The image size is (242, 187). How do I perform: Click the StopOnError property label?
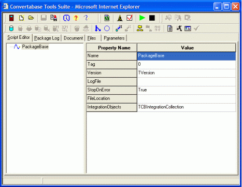pos(112,90)
